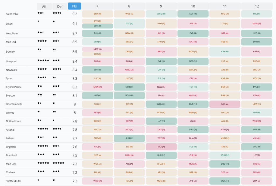Select the West Ham team name

coord(12,33)
